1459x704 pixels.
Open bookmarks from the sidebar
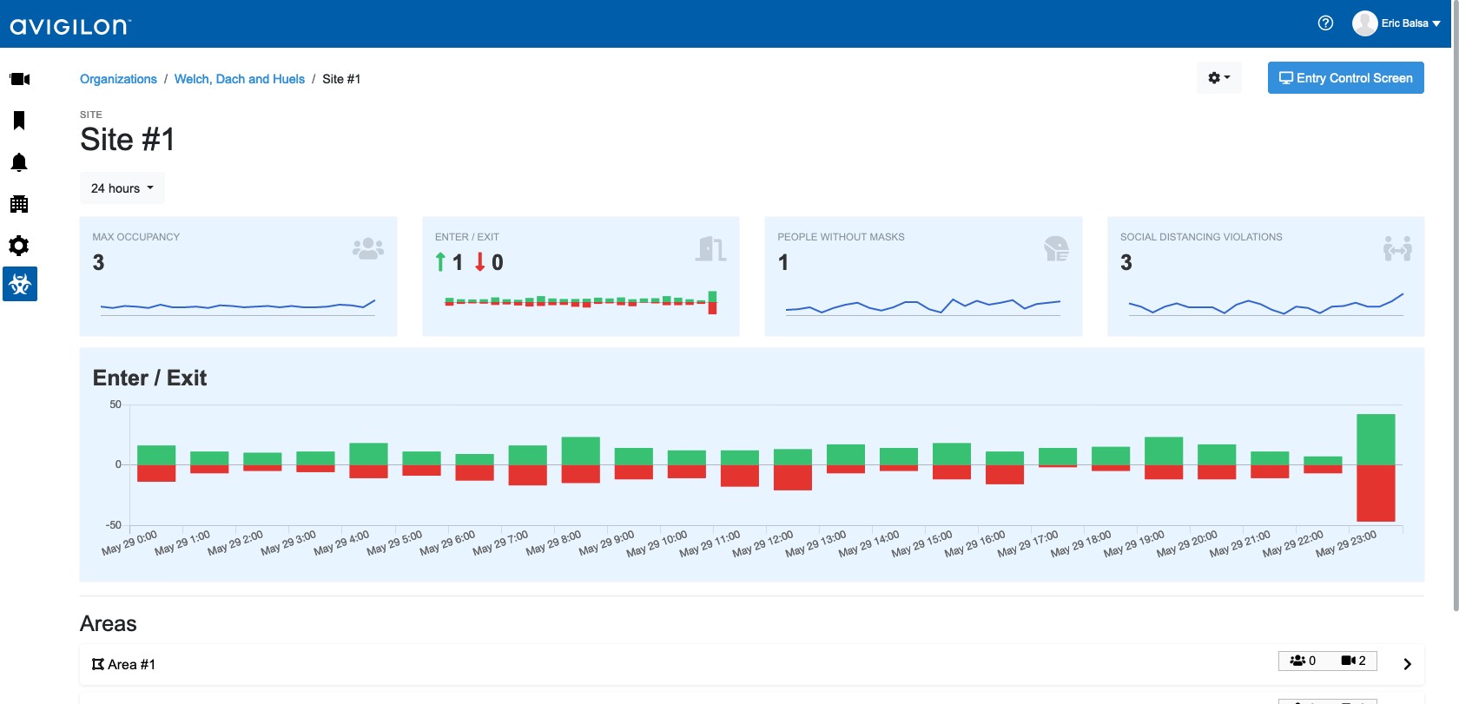19,121
